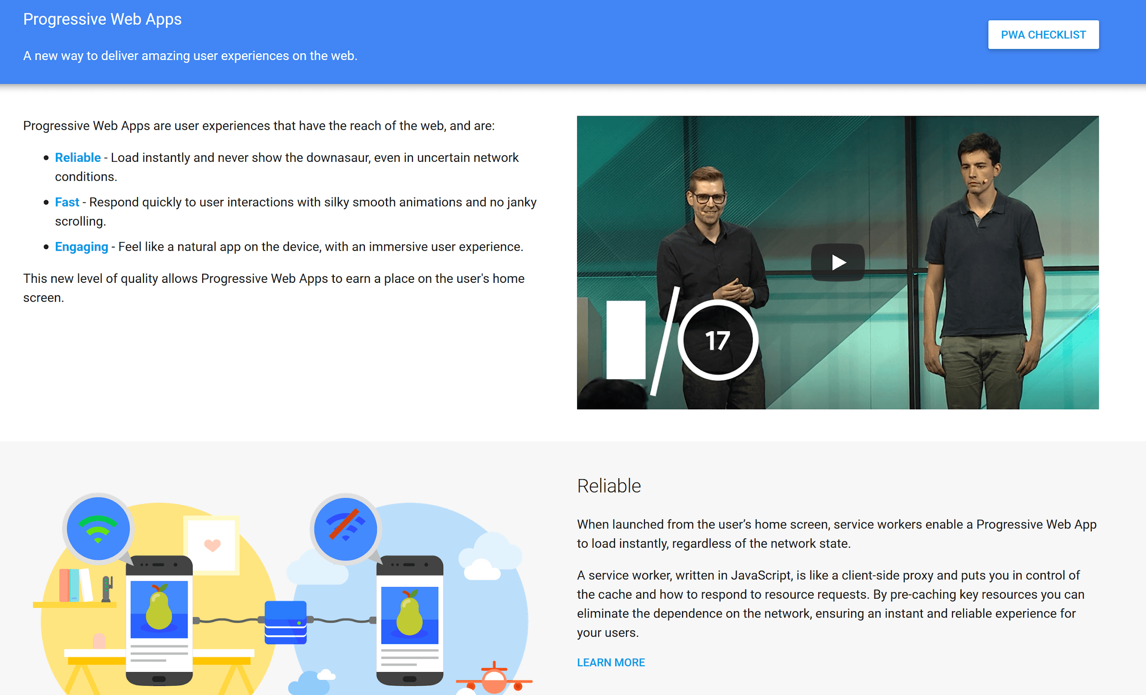Image resolution: width=1146 pixels, height=695 pixels.
Task: Click the pear image on the right phone
Action: point(410,615)
